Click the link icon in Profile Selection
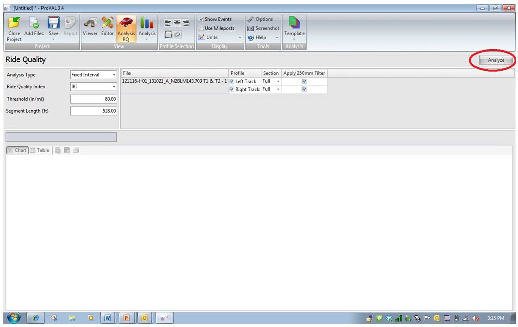Image resolution: width=518 pixels, height=327 pixels. coord(177,35)
